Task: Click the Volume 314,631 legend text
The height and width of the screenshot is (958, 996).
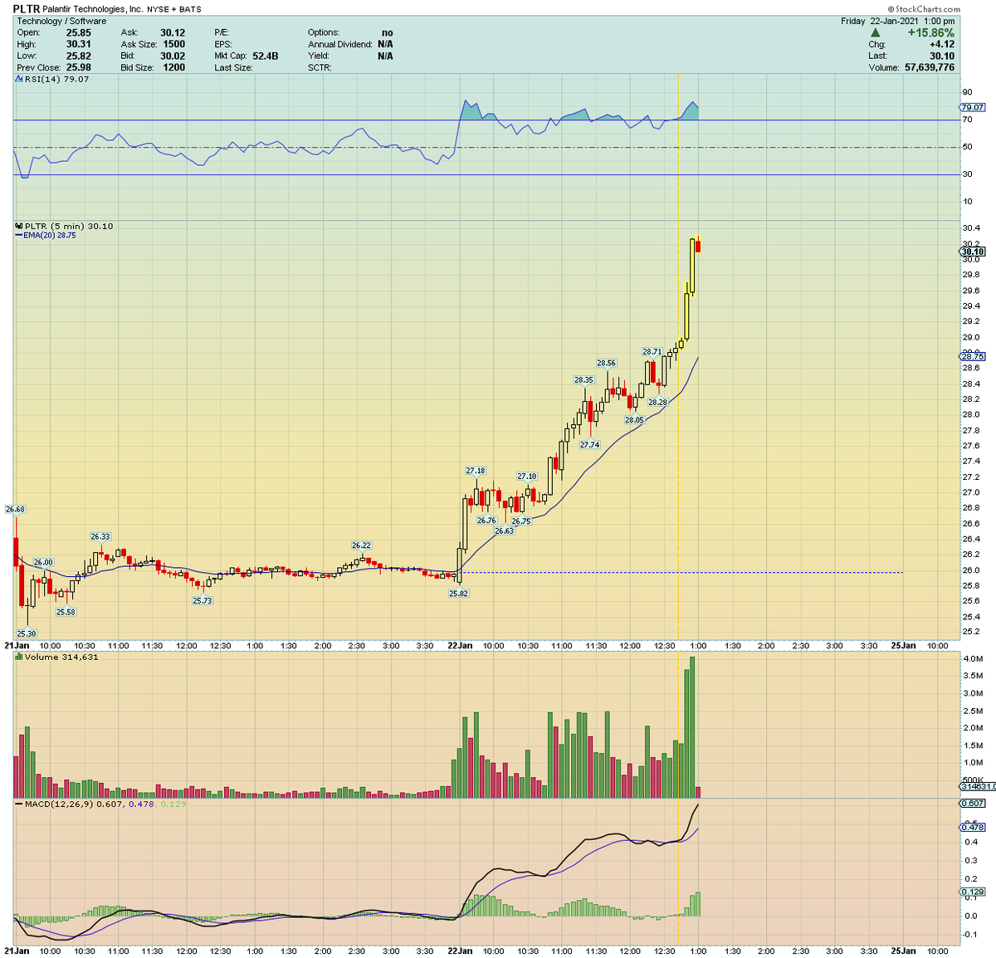Action: [x=62, y=656]
